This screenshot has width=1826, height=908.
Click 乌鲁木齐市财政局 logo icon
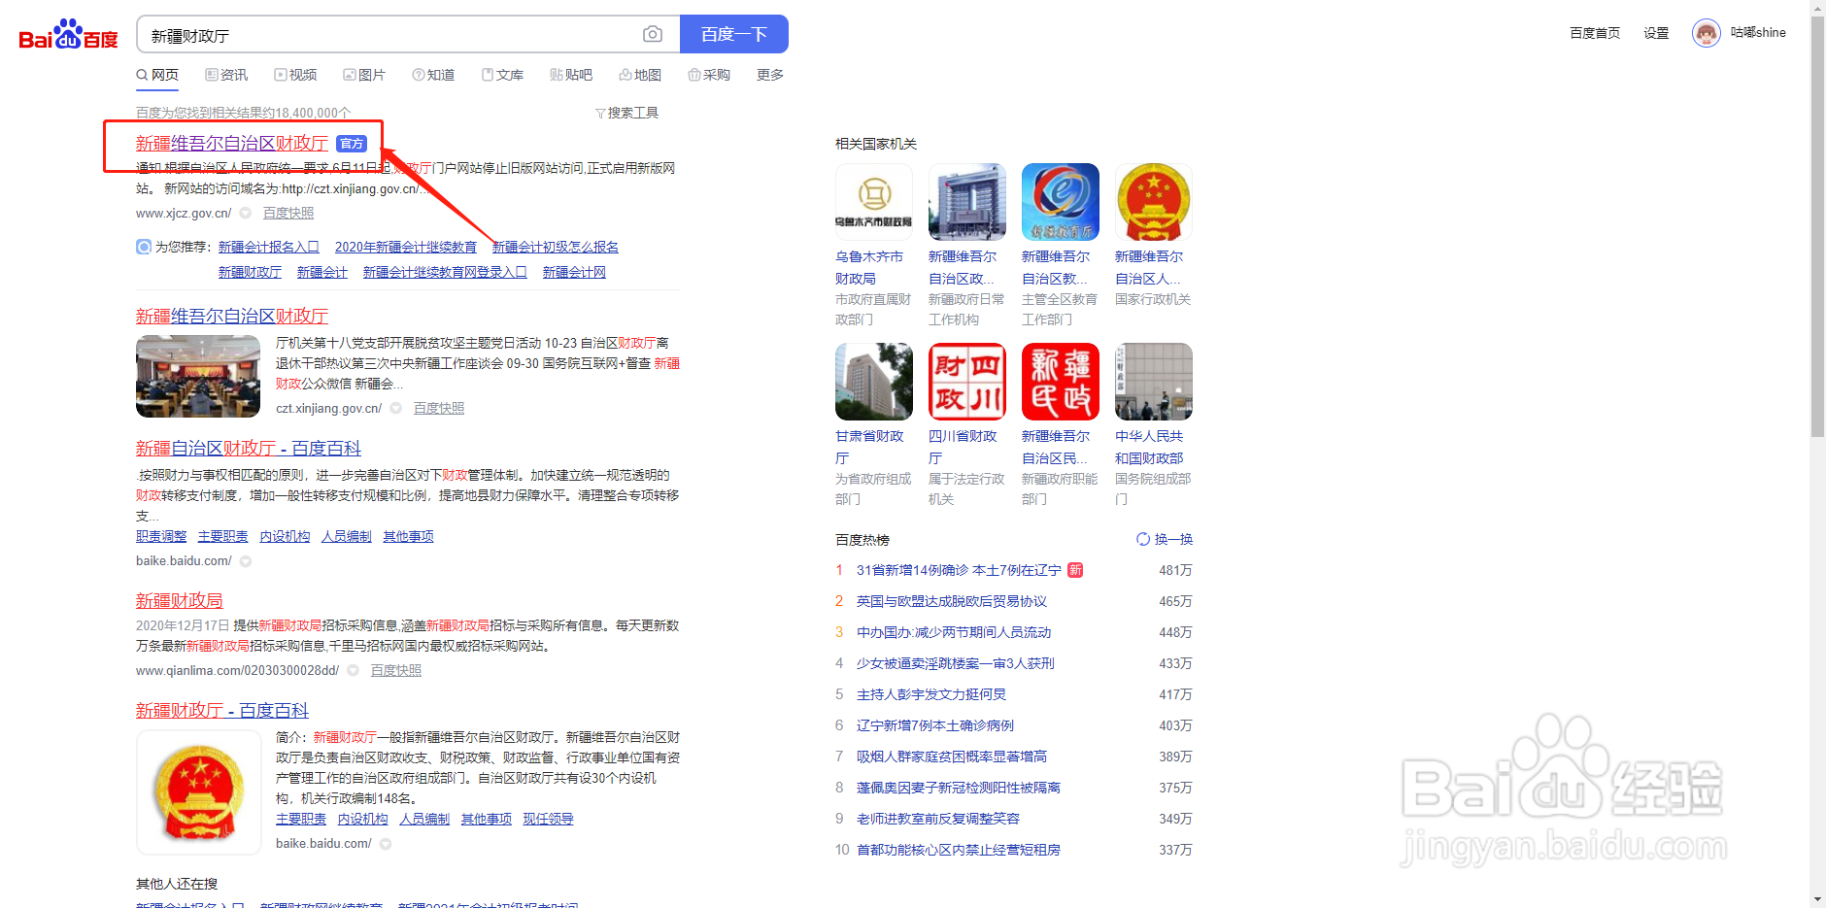(x=874, y=202)
